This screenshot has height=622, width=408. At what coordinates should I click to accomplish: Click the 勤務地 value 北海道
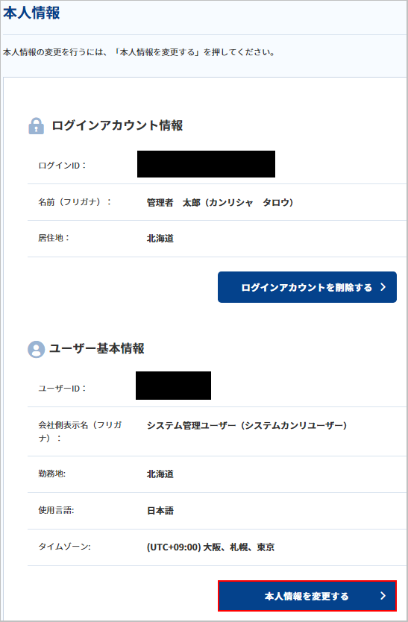(160, 474)
